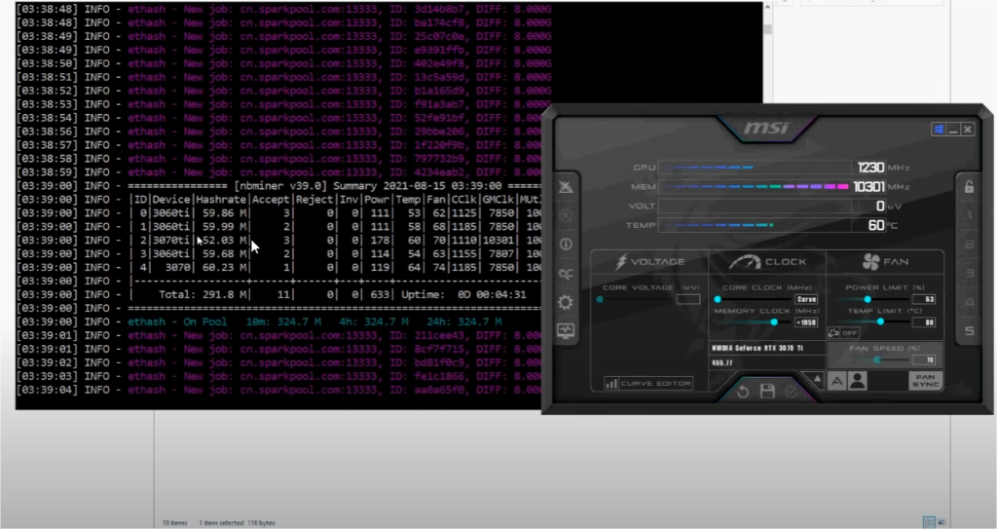Click '60.23 M' hashrate for device 3070
This screenshot has width=997, height=529.
click(223, 267)
